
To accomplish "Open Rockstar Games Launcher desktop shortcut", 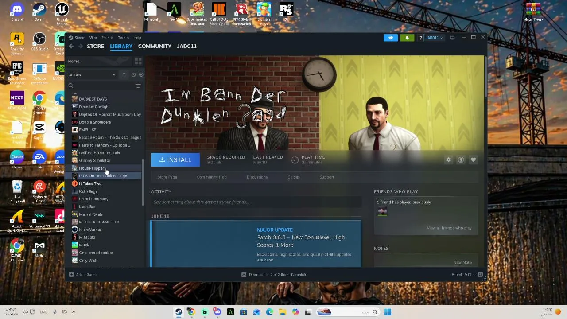I will (17, 43).
